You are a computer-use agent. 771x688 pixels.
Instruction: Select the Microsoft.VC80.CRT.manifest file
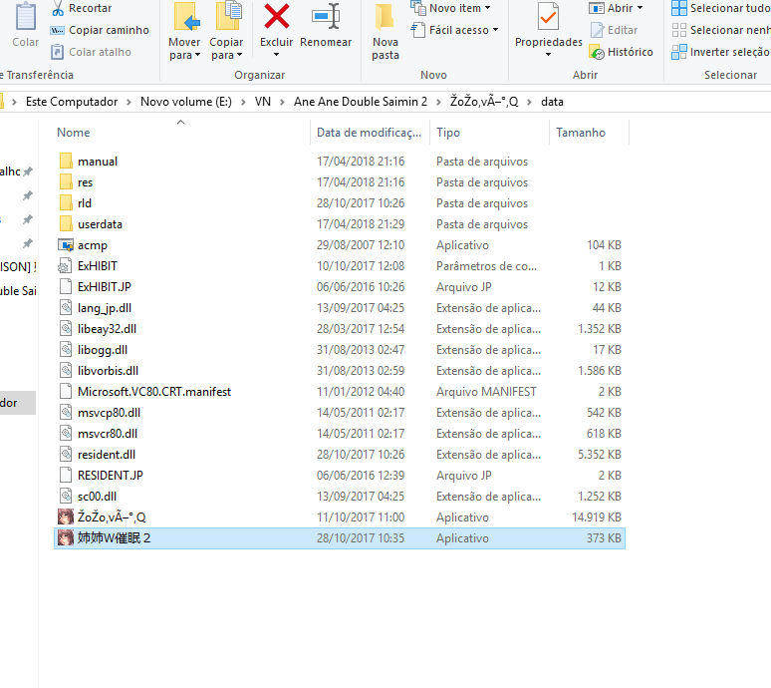coord(153,392)
